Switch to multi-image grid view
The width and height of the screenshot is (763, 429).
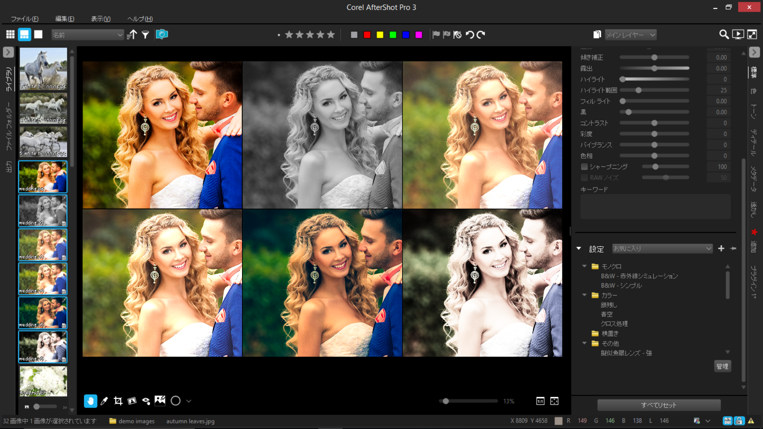tap(10, 35)
